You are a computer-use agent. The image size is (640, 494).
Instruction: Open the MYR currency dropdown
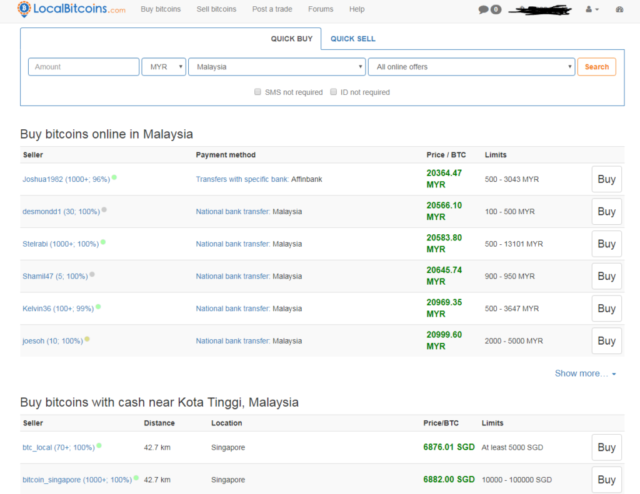164,67
